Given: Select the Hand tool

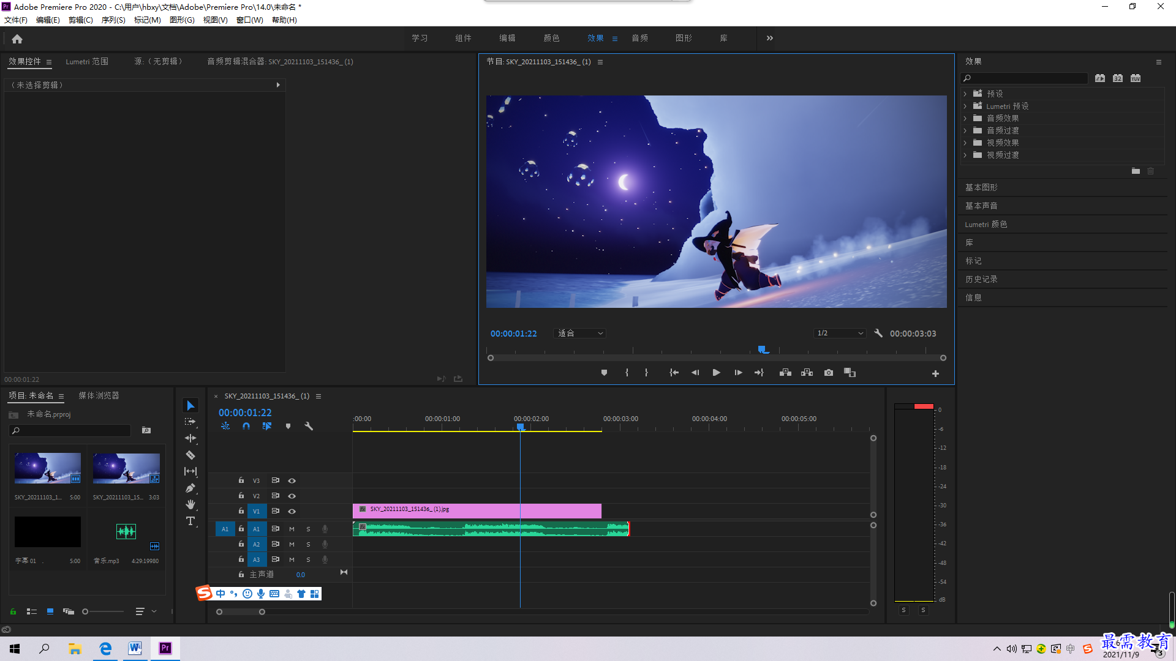Looking at the screenshot, I should pyautogui.click(x=190, y=504).
